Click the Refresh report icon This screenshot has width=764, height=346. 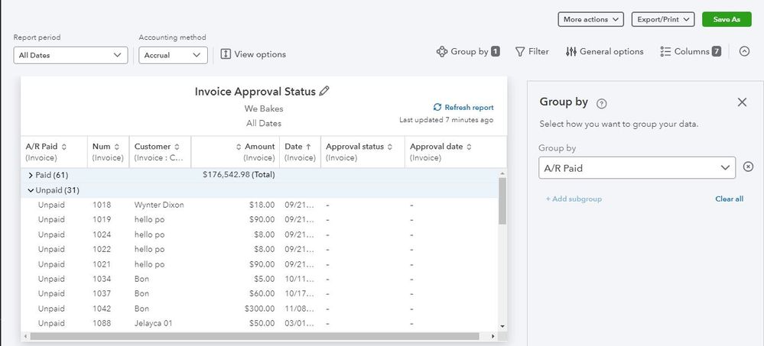437,108
